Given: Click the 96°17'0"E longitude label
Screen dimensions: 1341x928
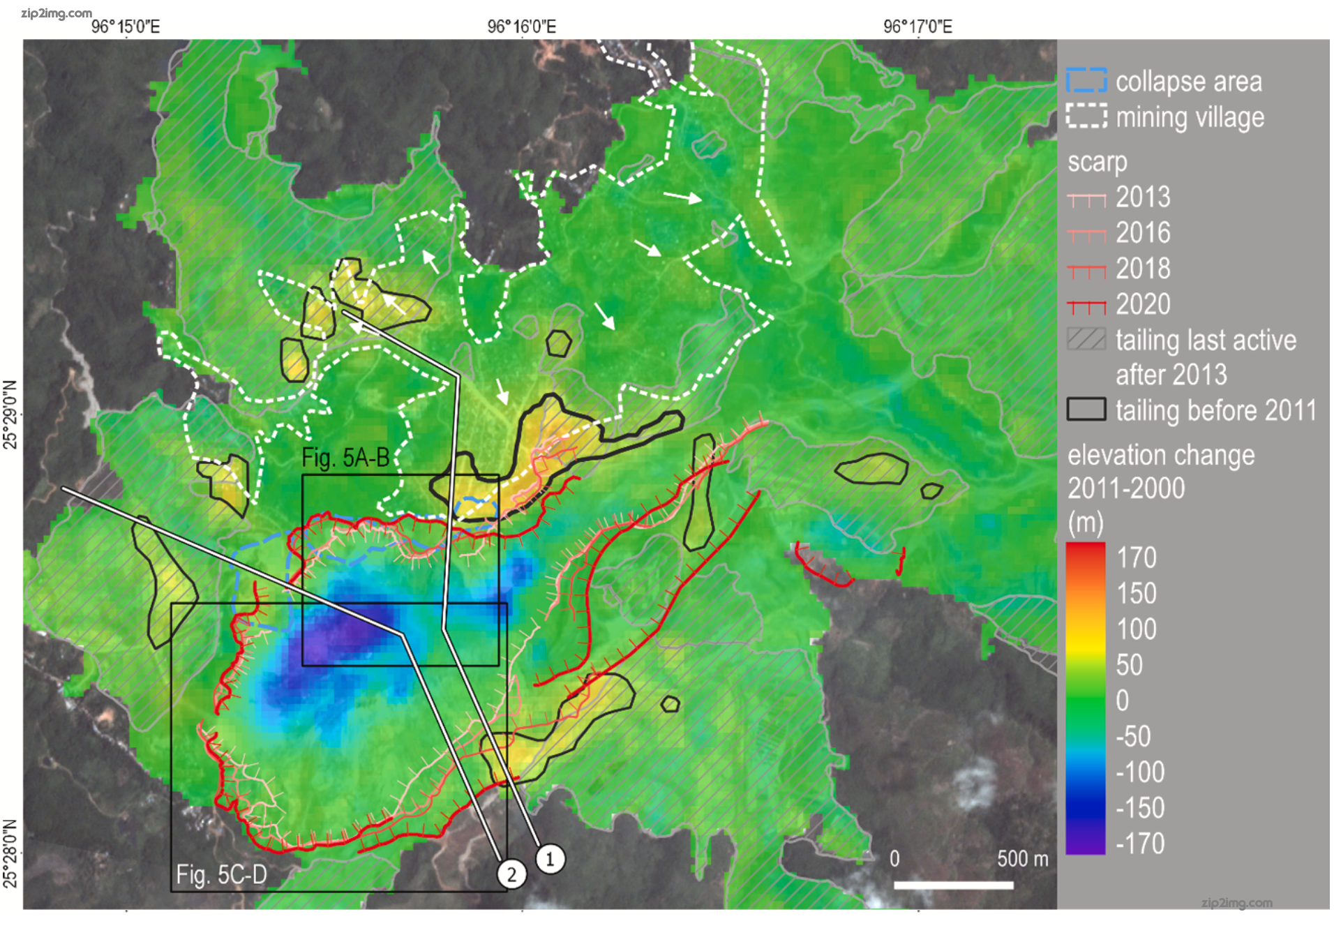Looking at the screenshot, I should click(x=917, y=27).
